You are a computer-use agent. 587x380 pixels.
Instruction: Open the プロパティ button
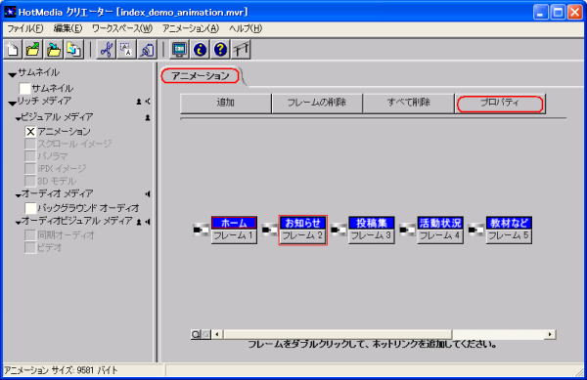pos(500,104)
